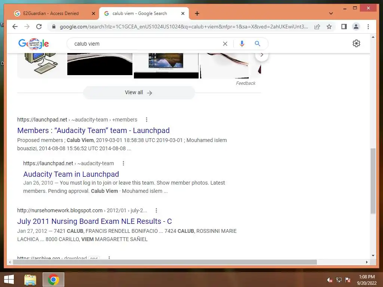Click the Google logo to go home

click(x=34, y=44)
